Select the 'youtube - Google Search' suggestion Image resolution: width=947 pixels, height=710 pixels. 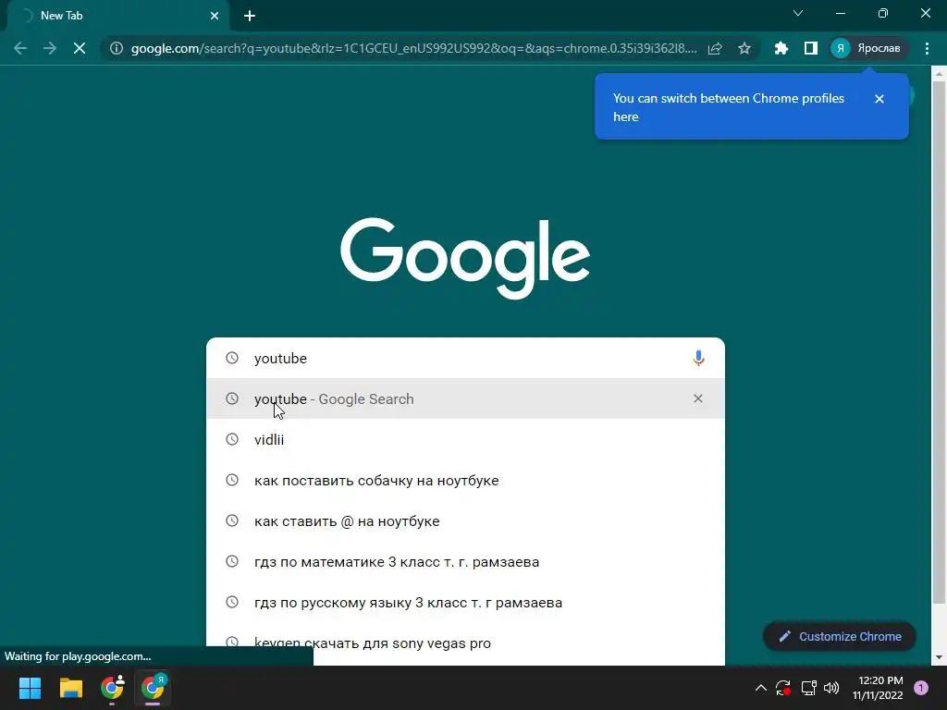465,398
